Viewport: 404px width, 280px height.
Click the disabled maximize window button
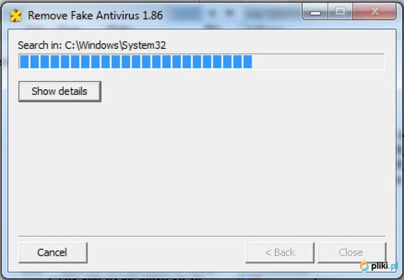(x=340, y=12)
